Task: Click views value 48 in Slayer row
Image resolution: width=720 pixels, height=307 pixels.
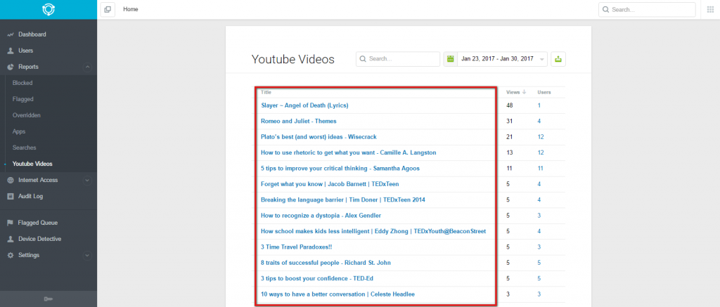Action: [510, 105]
